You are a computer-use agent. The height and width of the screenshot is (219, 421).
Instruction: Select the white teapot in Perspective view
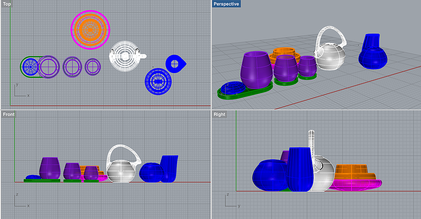331,56
